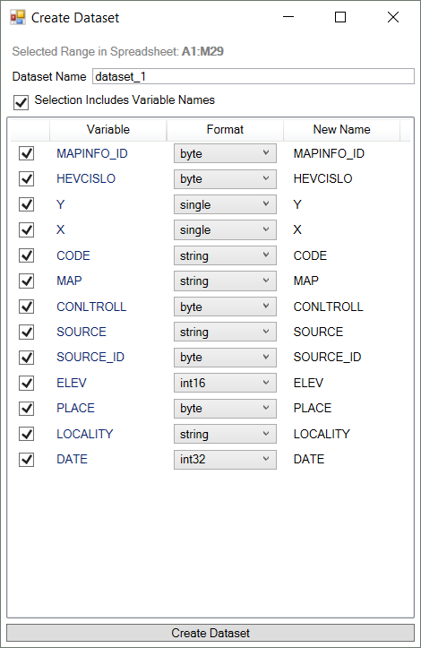Viewport: 421px width, 648px height.
Task: Open the format dropdown for HEVCISLO
Action: coord(225,179)
